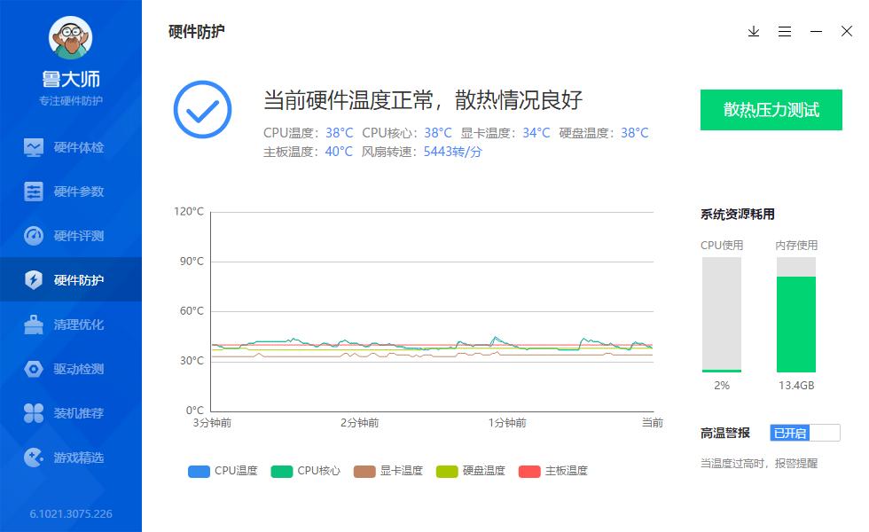869x532 pixels.
Task: Select the 装机推荐 grid icon
Action: (x=32, y=413)
